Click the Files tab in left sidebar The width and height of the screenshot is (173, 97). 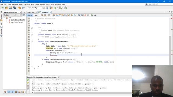(1, 25)
